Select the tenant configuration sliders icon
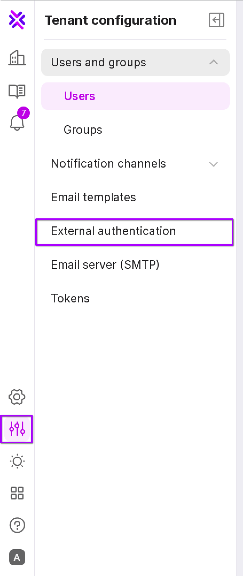The image size is (243, 576). [17, 429]
